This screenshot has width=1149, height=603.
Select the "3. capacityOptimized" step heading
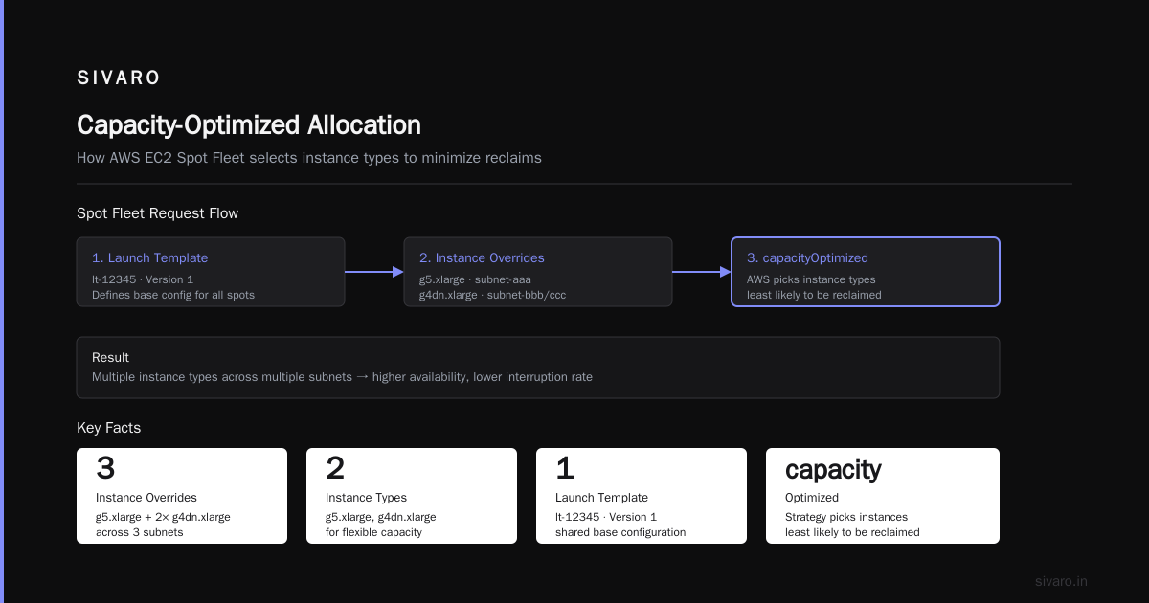807,258
